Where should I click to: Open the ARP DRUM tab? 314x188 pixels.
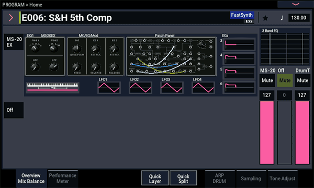click(x=219, y=179)
